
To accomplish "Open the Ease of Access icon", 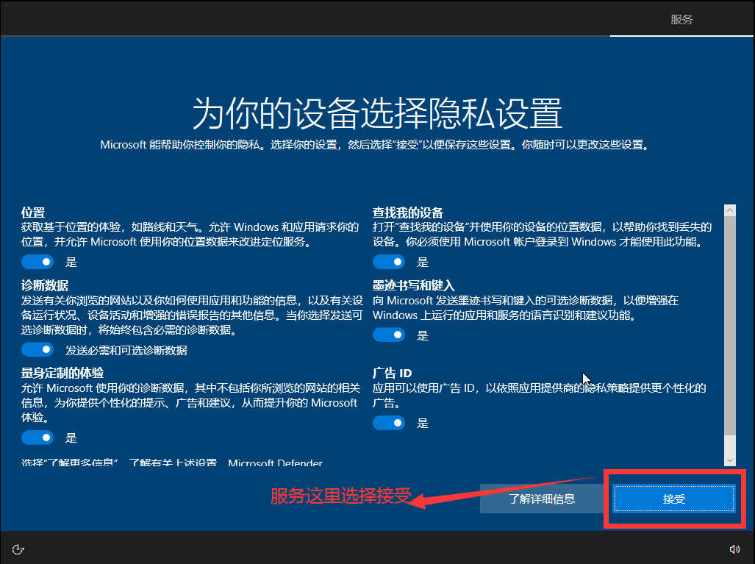I will click(x=18, y=549).
